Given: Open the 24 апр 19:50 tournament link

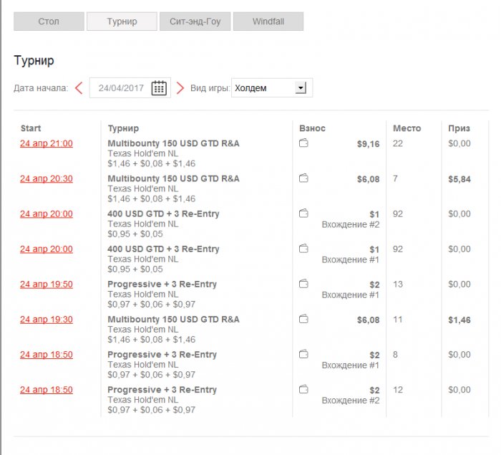Looking at the screenshot, I should coord(47,284).
